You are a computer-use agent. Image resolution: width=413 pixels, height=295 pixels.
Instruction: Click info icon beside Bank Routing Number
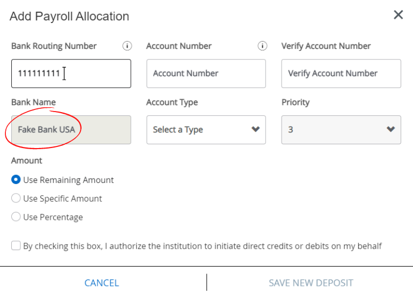[127, 46]
